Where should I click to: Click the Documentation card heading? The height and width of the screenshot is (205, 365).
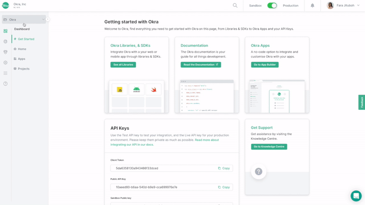point(194,46)
